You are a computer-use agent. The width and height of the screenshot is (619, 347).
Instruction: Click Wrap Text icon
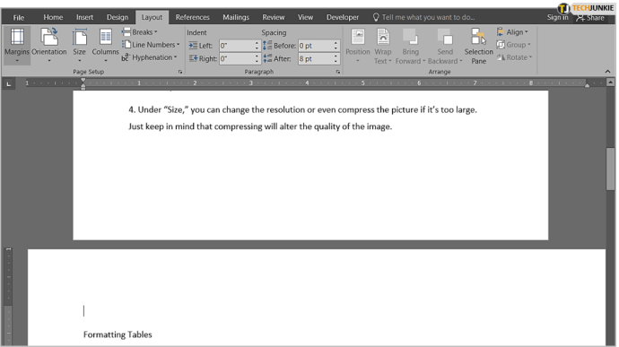pyautogui.click(x=383, y=38)
